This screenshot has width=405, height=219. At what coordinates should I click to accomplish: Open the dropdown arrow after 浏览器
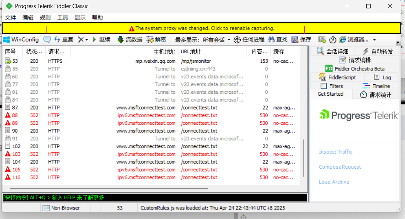tap(374, 40)
